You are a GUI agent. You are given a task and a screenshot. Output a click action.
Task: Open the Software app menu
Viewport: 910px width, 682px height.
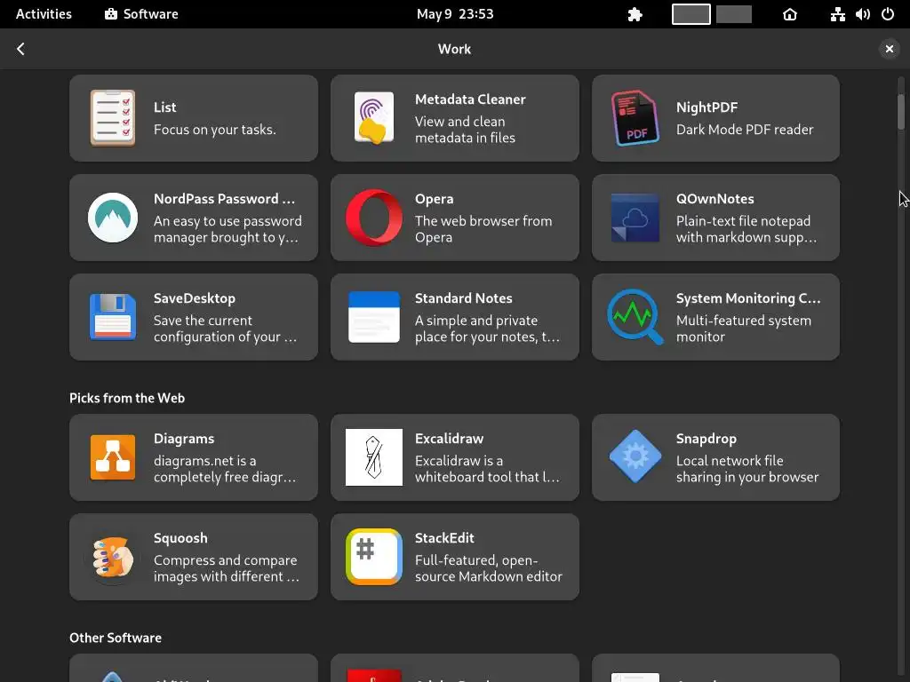point(141,14)
